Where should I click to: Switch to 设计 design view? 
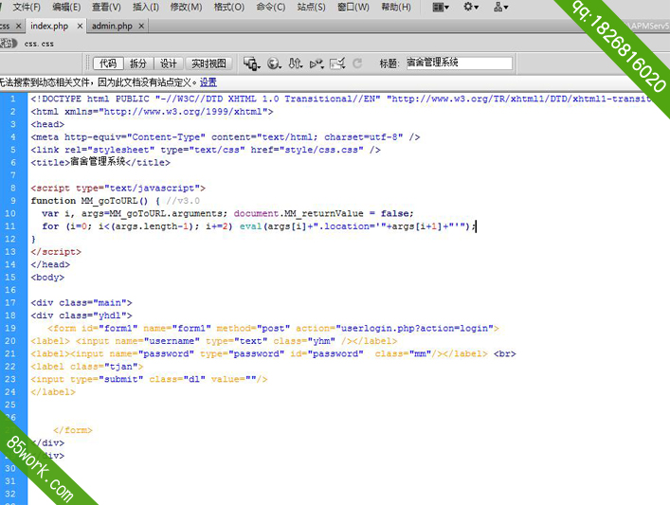169,63
